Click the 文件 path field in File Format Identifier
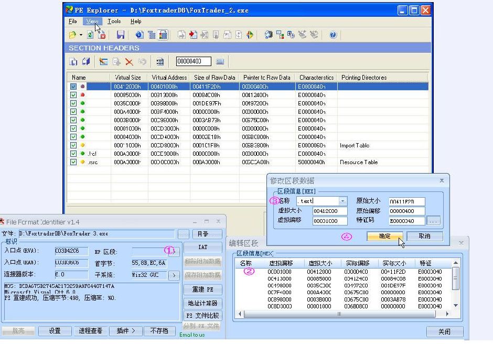Image resolution: width=493 pixels, height=344 pixels. coord(96,234)
